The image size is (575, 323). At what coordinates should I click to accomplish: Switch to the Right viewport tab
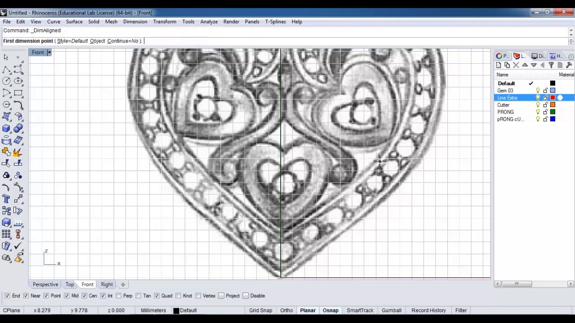tap(107, 284)
